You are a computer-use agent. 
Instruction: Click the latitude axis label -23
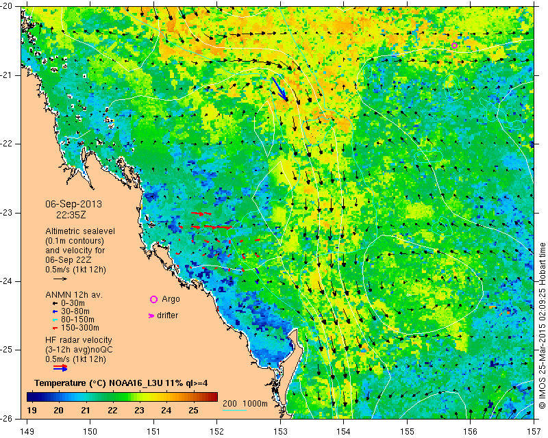[x=6, y=212]
